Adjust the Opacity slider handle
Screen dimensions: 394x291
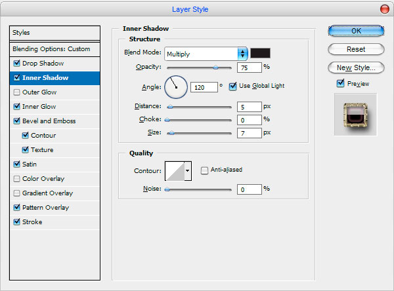(x=215, y=68)
